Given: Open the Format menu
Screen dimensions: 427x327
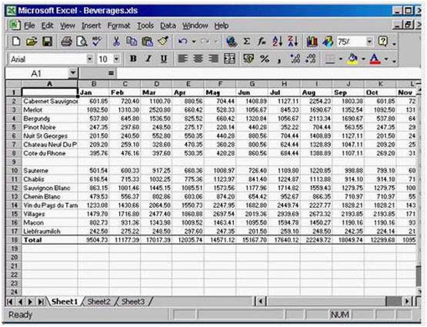Looking at the screenshot, I should point(118,25).
